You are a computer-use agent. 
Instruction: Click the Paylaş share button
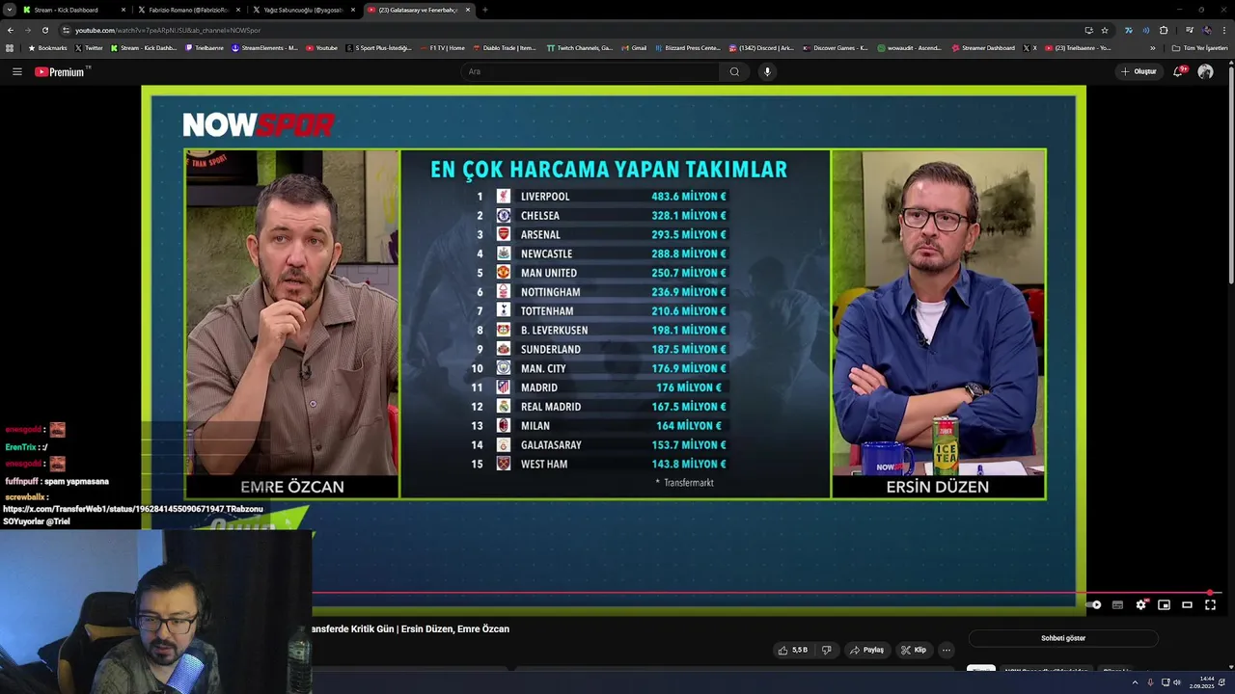click(866, 650)
